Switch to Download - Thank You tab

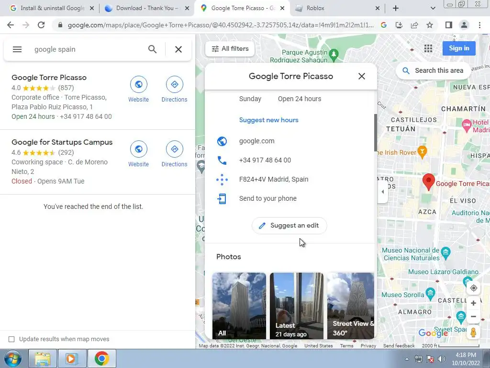click(x=147, y=8)
